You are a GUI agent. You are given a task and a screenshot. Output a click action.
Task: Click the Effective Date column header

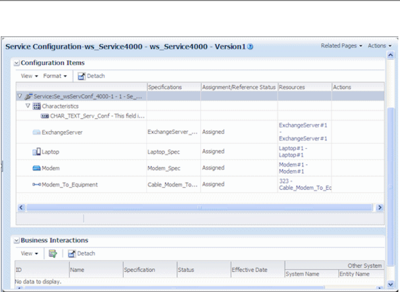point(258,269)
